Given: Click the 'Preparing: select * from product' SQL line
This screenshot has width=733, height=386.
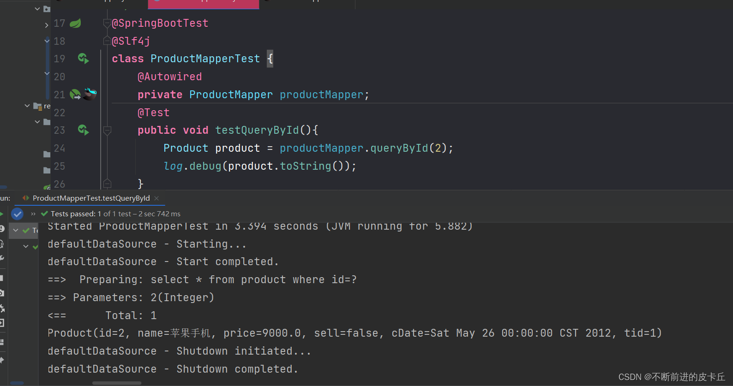Looking at the screenshot, I should click(x=202, y=279).
